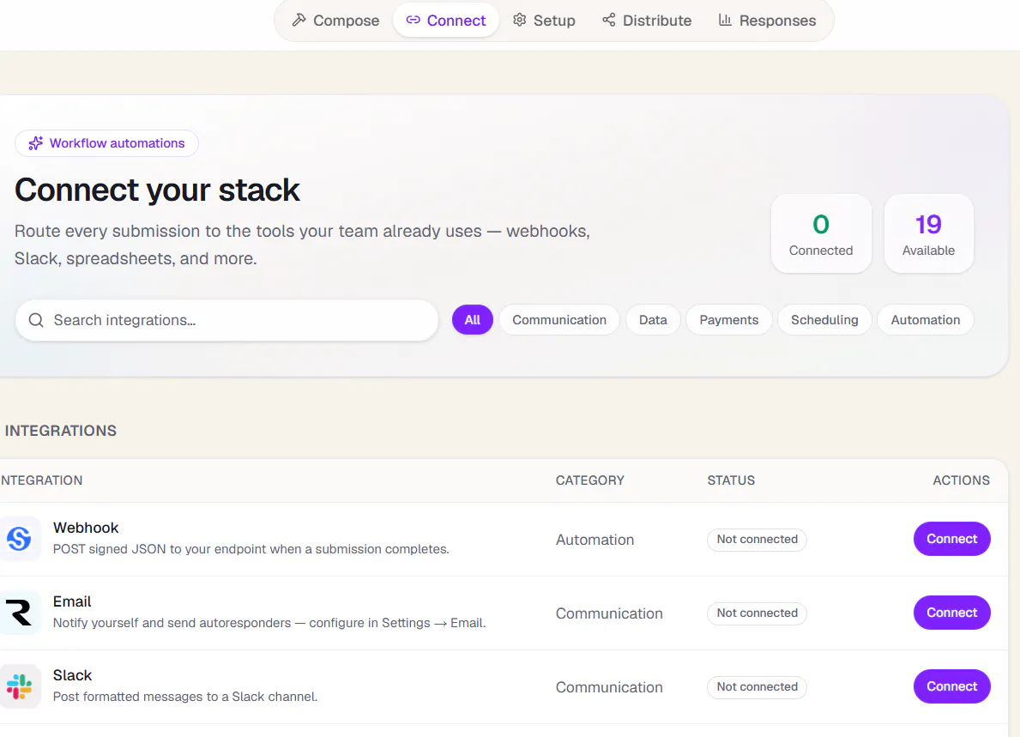Click the Distribute share icon
Viewport: 1020px width, 737px height.
pos(609,21)
